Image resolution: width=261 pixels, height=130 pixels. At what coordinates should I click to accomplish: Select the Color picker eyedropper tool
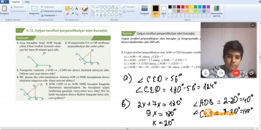point(72,14)
